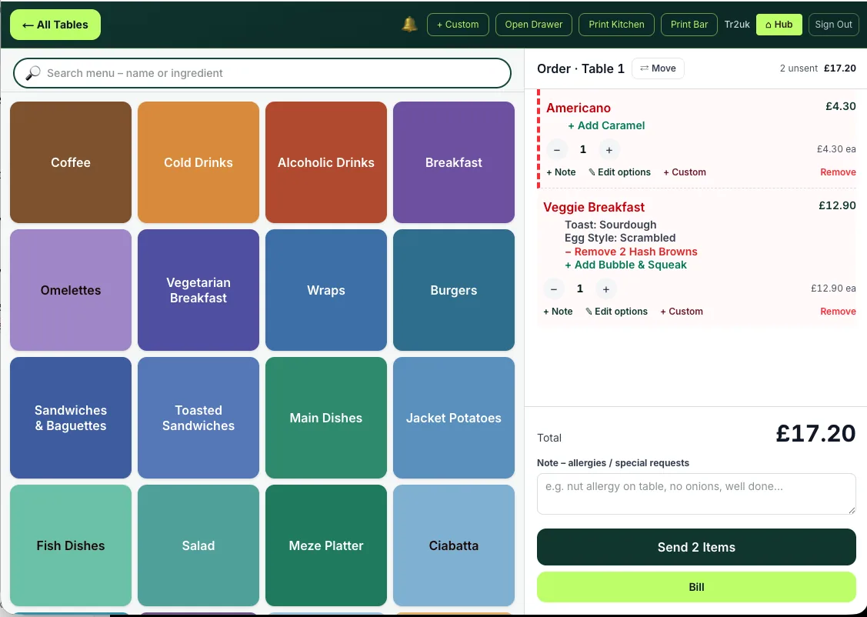Remove the Americano from order
Viewport: 867px width, 617px height.
pos(838,172)
